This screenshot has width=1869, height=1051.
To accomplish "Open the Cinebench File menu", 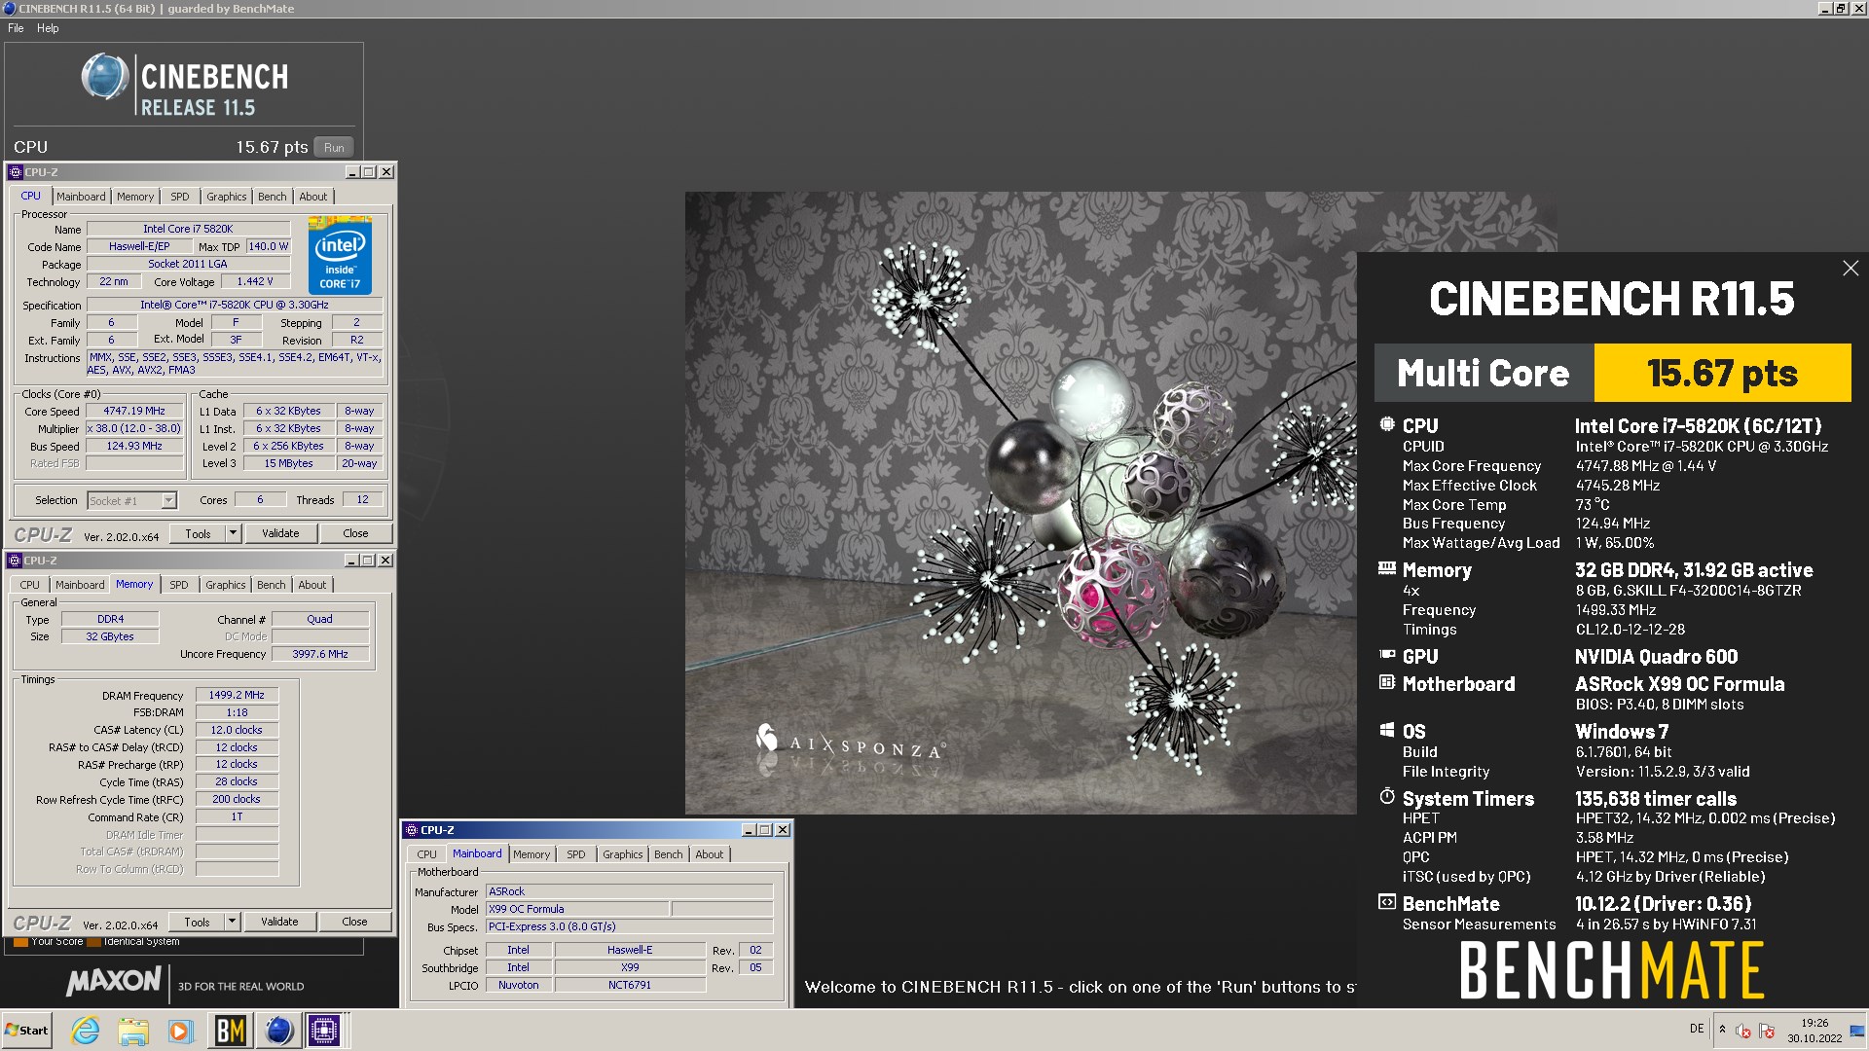I will point(16,28).
